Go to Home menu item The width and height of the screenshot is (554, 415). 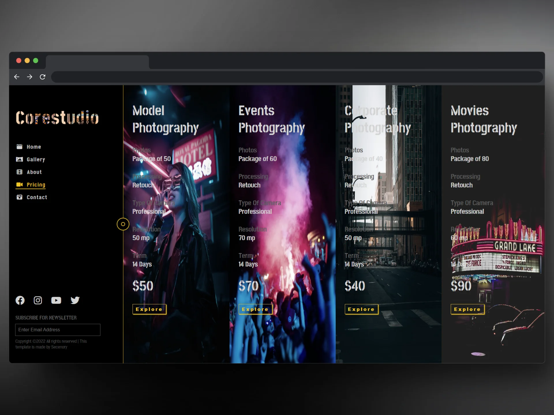coord(33,147)
